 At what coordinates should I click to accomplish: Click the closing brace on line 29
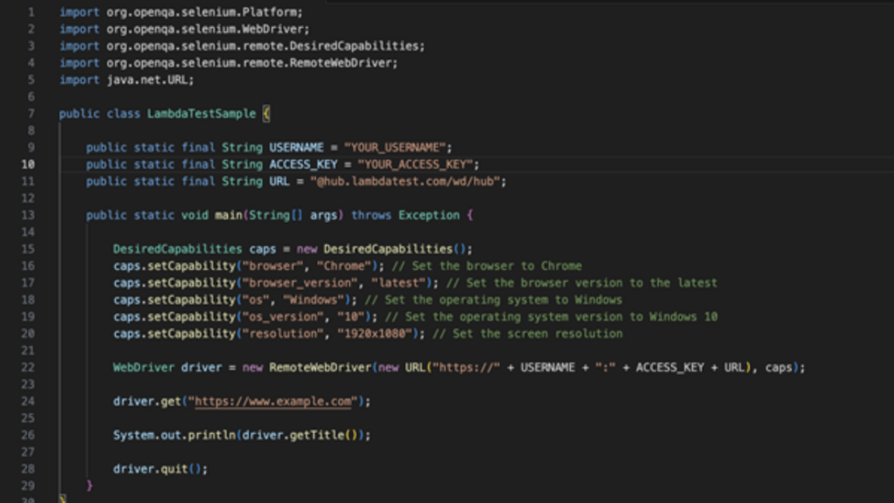87,485
